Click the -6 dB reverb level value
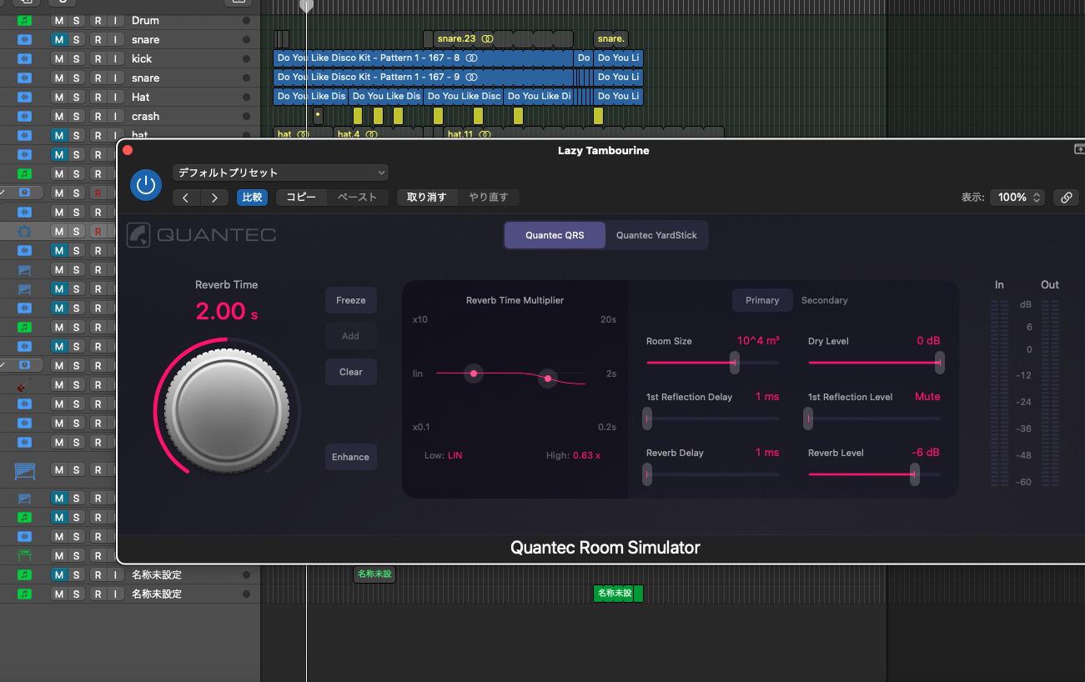The image size is (1085, 682). coord(925,453)
